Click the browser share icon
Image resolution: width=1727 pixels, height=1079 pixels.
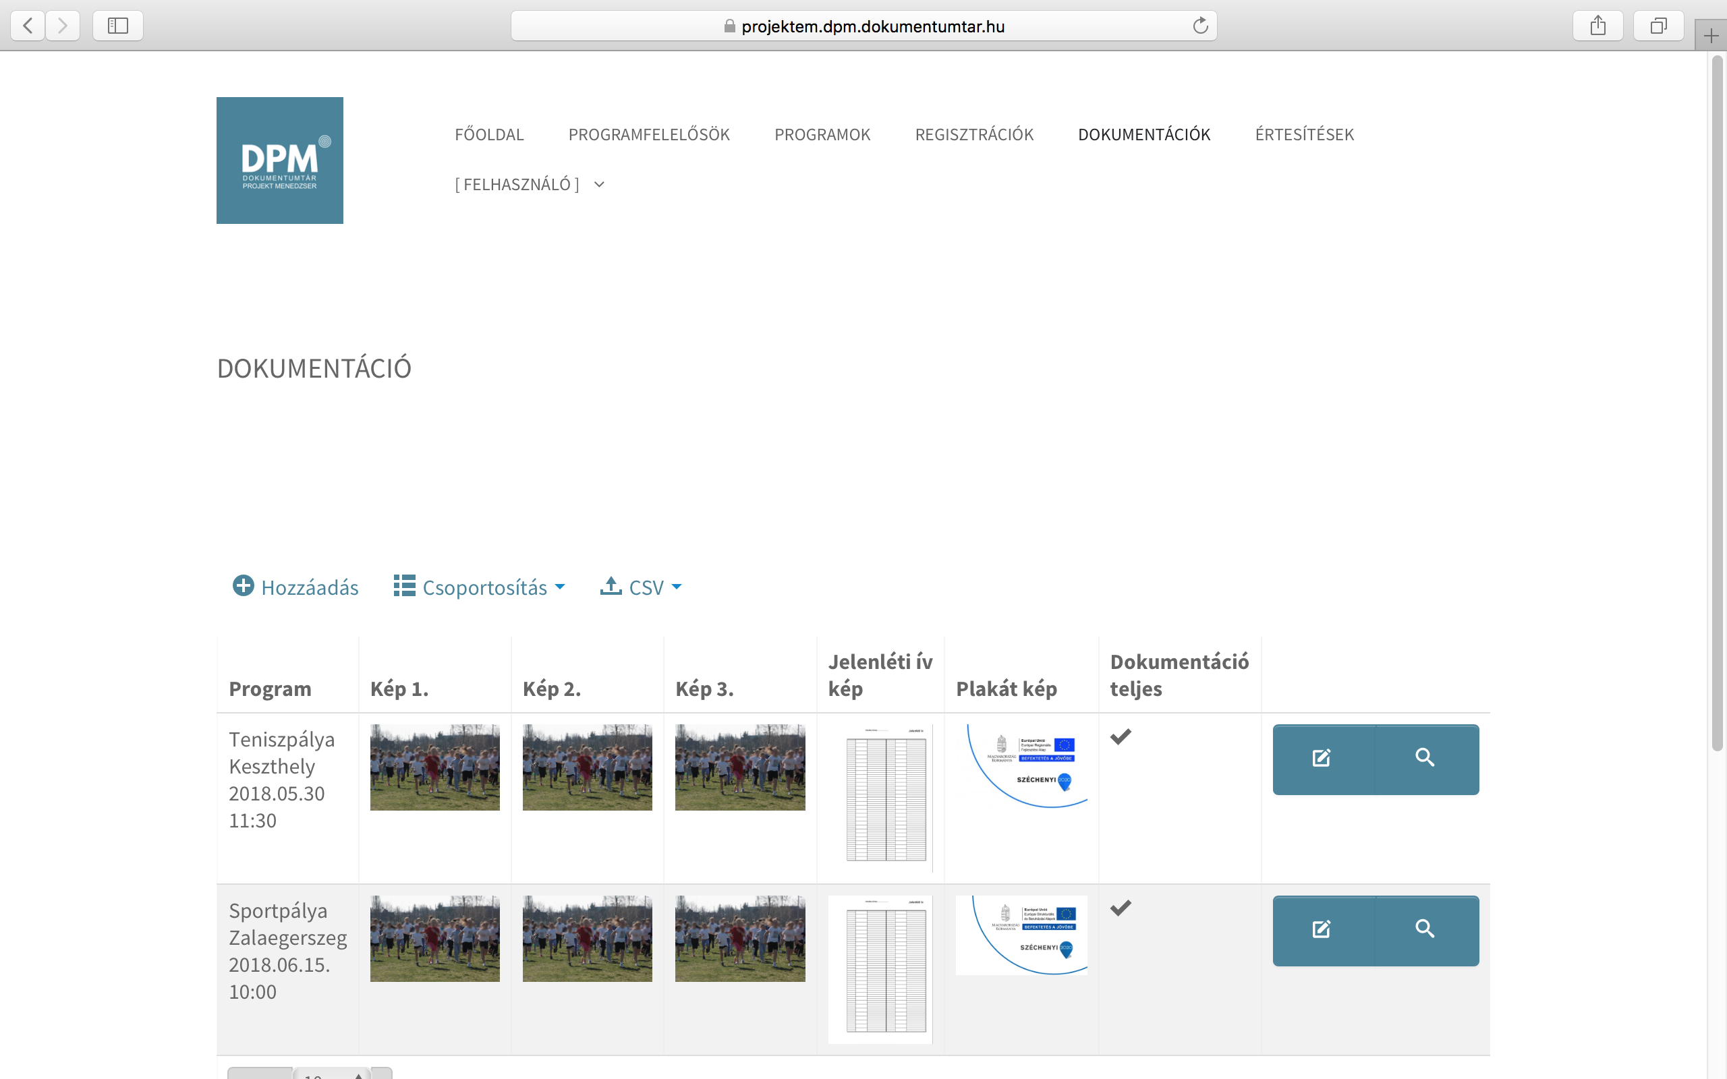coord(1598,26)
